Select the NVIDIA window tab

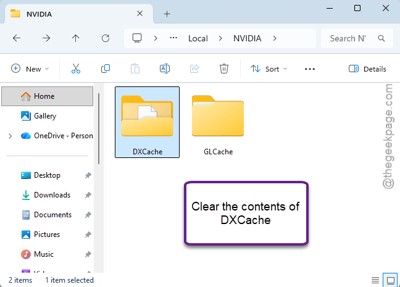(79, 14)
